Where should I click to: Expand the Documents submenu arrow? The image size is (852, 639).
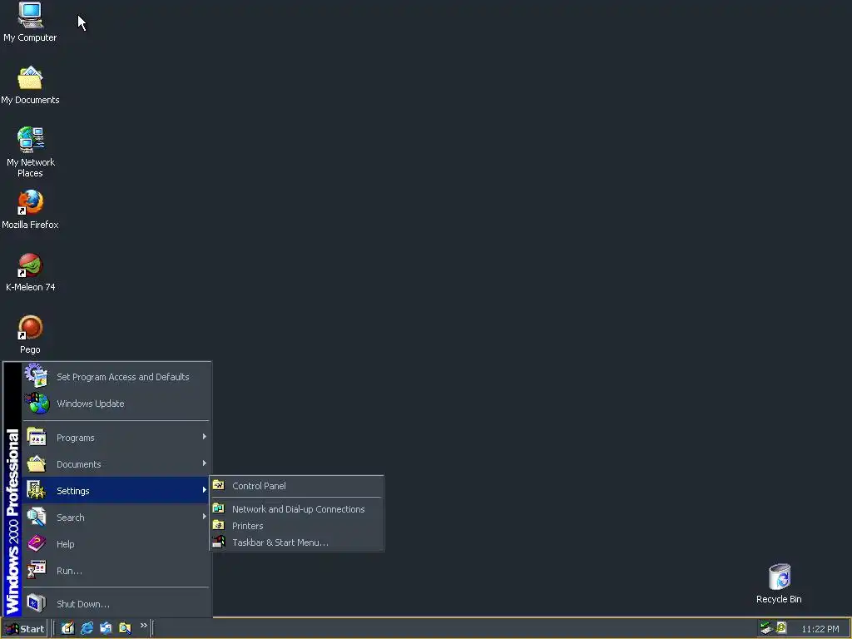205,463
